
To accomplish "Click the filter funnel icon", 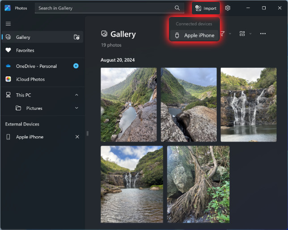I will pyautogui.click(x=222, y=33).
